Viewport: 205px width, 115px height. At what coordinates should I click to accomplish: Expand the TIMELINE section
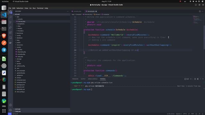coord(18,111)
